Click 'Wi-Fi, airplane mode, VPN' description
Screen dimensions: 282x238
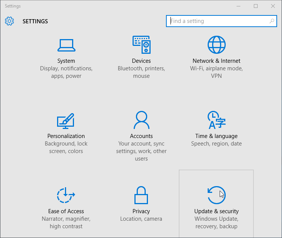pyautogui.click(x=216, y=72)
